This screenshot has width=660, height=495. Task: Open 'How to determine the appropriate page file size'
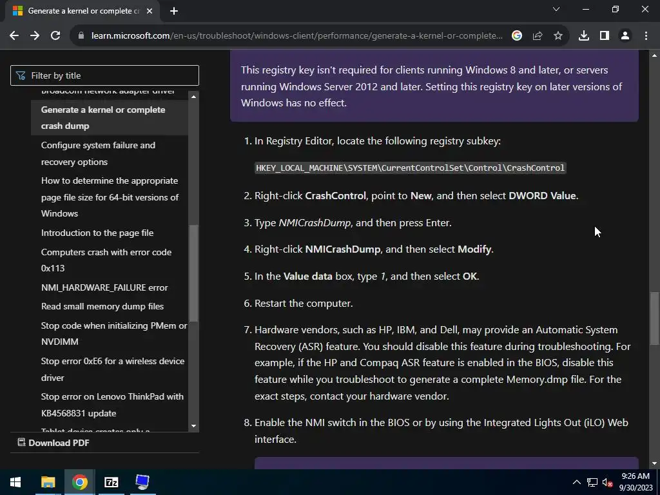(x=110, y=197)
